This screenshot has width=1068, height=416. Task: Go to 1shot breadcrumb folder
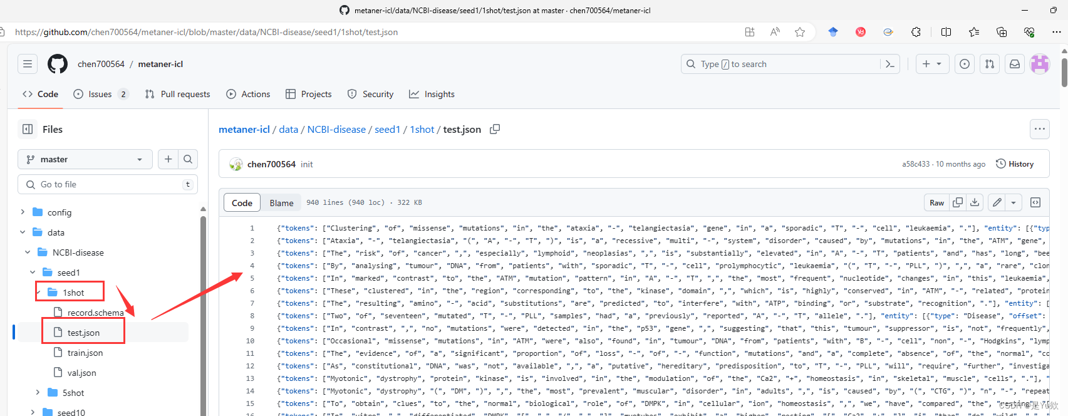click(422, 129)
